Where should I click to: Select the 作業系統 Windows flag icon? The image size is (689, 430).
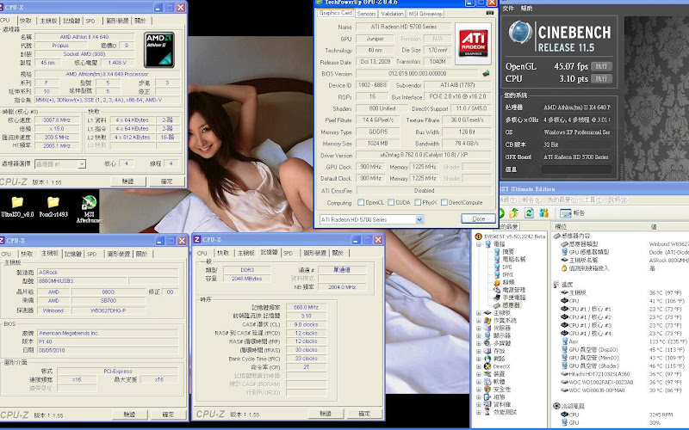[487, 320]
